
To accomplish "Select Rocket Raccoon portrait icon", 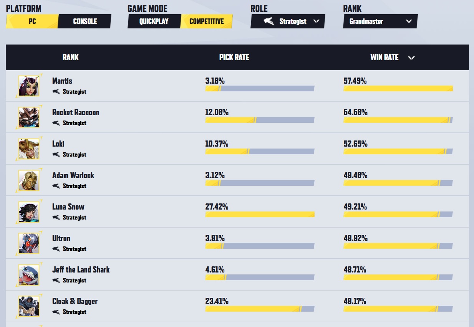I will tap(29, 117).
